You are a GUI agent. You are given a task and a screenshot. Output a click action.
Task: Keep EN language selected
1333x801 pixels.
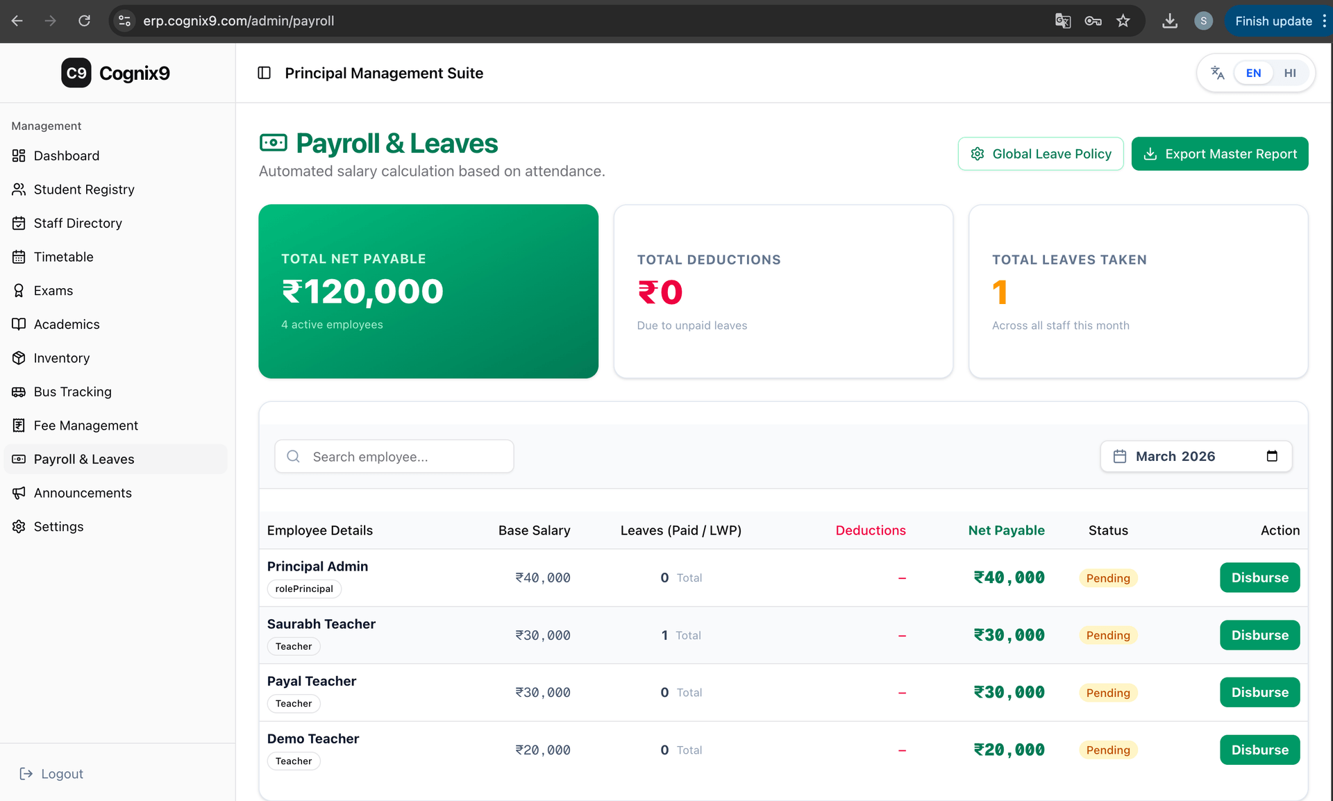click(x=1252, y=72)
